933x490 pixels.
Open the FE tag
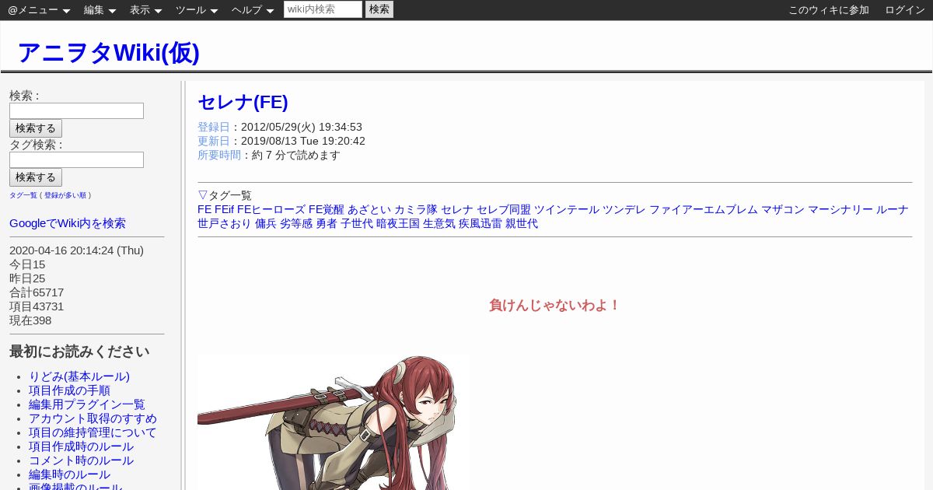[x=204, y=209]
